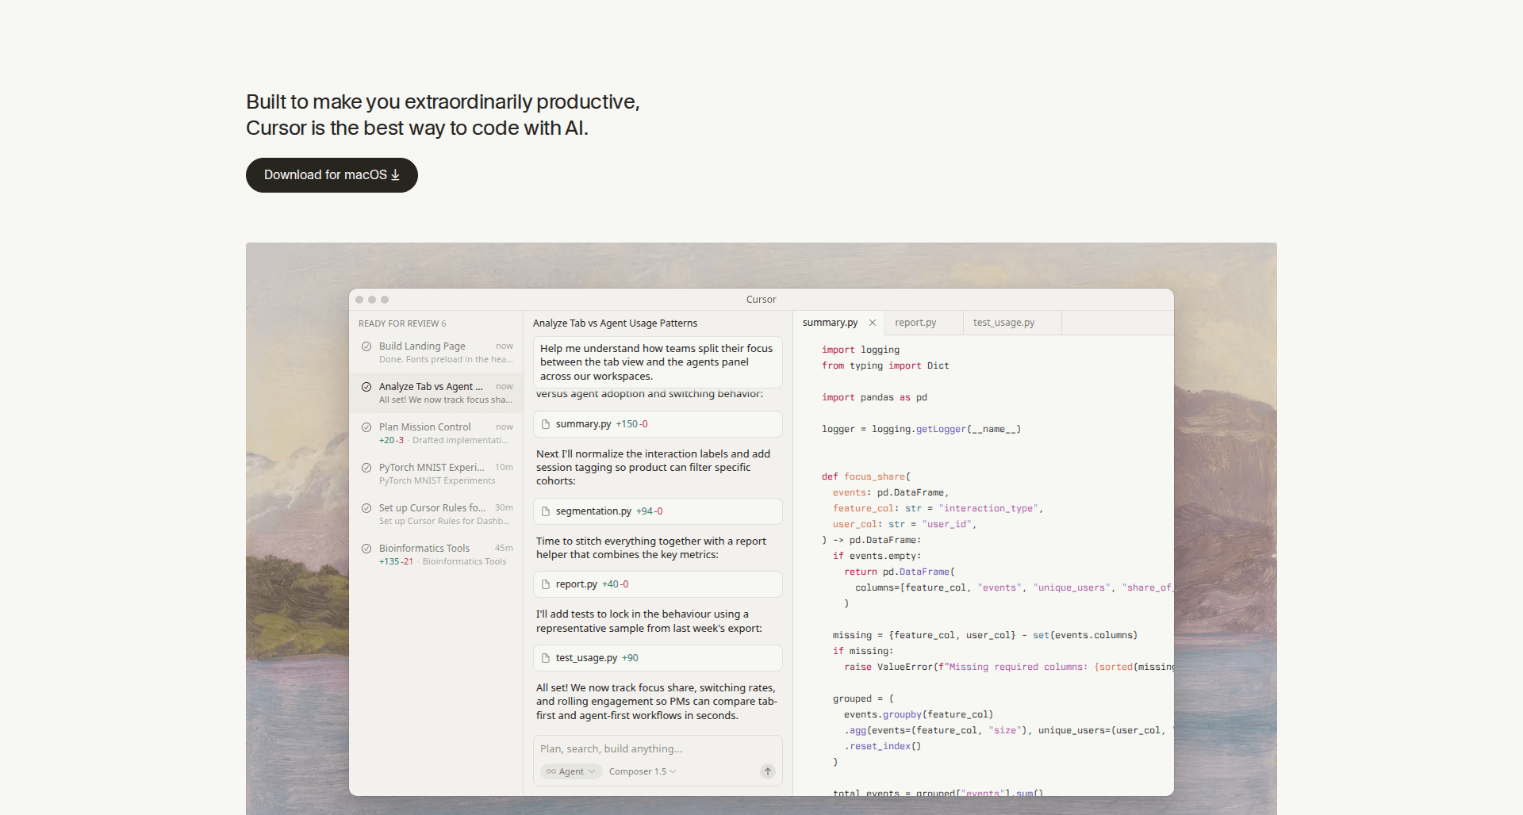Switch to the report.py tab
The height and width of the screenshot is (815, 1523).
(915, 323)
